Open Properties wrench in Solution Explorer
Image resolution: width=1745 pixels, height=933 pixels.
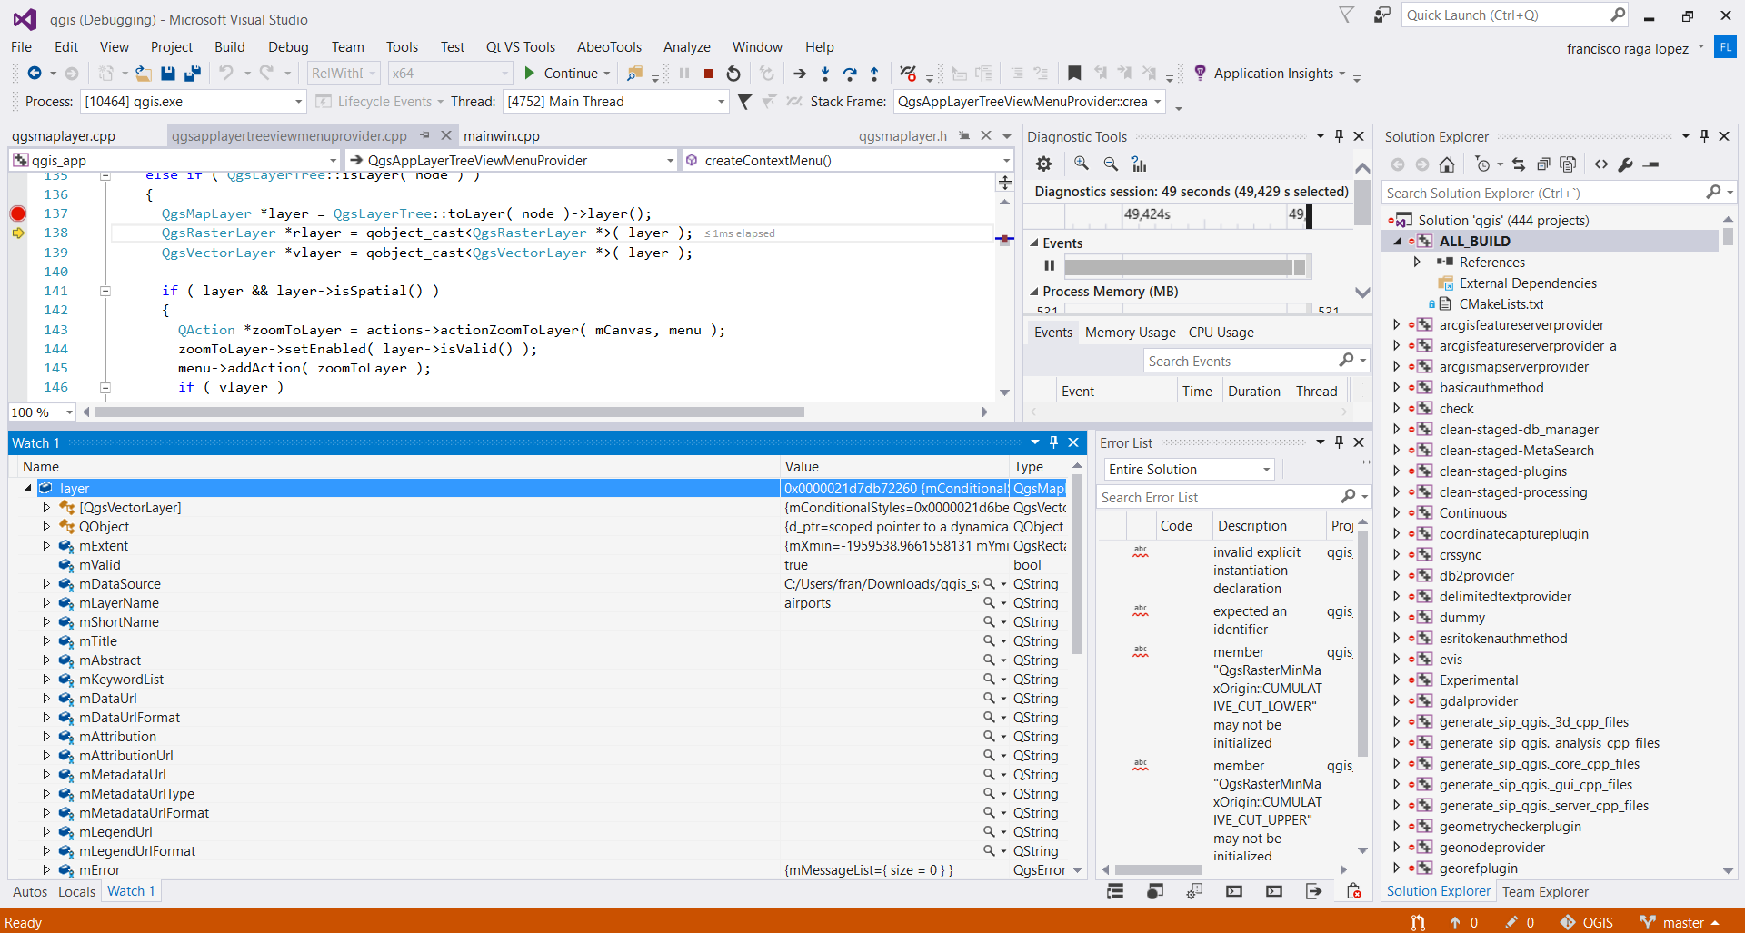coord(1626,164)
